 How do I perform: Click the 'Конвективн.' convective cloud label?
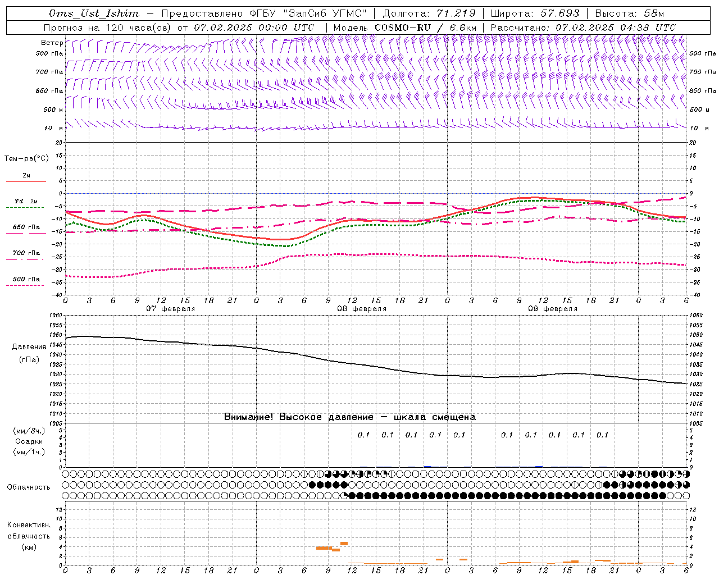[x=29, y=525]
